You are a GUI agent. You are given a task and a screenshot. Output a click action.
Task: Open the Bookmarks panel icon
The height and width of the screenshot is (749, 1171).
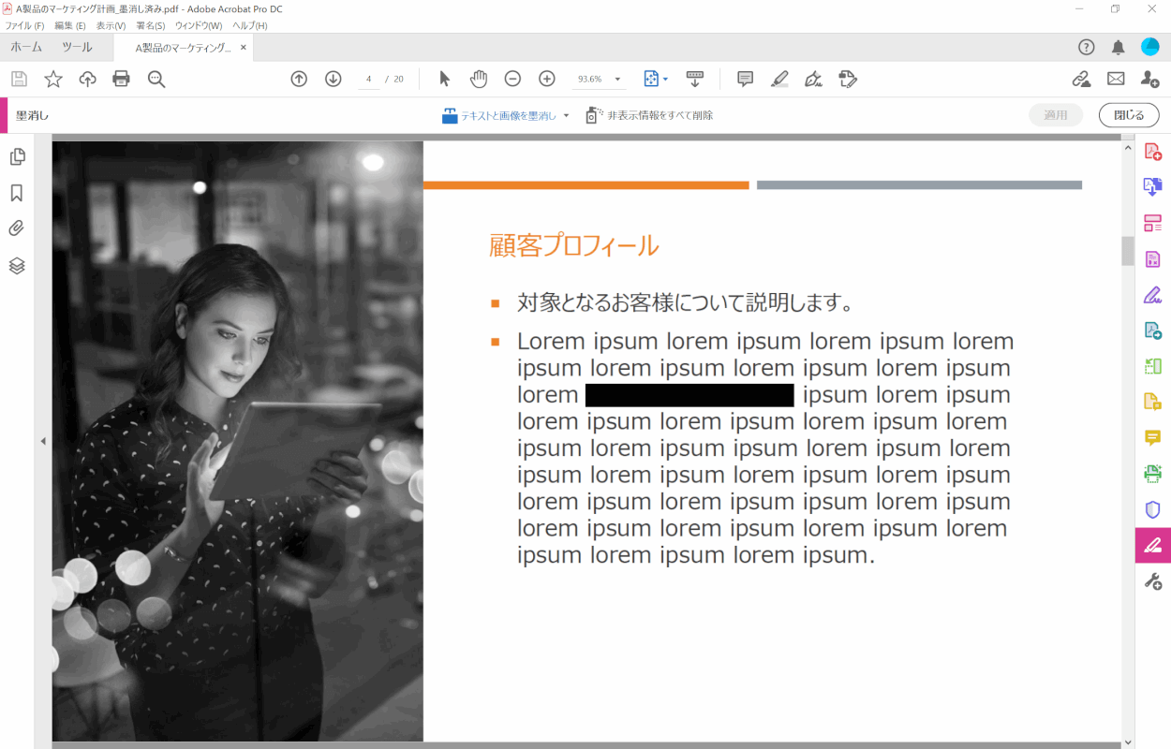coord(17,193)
